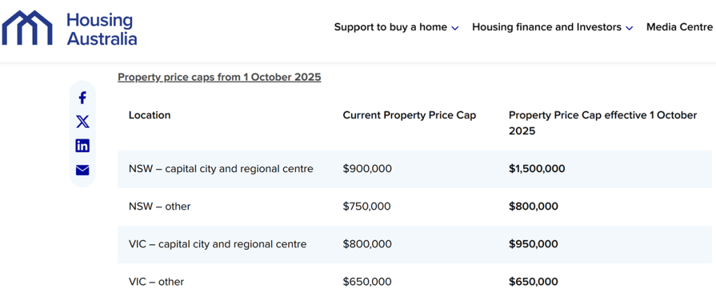Click the $950,000 VIC price cap value
Viewport: 716px width, 289px height.
(x=533, y=244)
